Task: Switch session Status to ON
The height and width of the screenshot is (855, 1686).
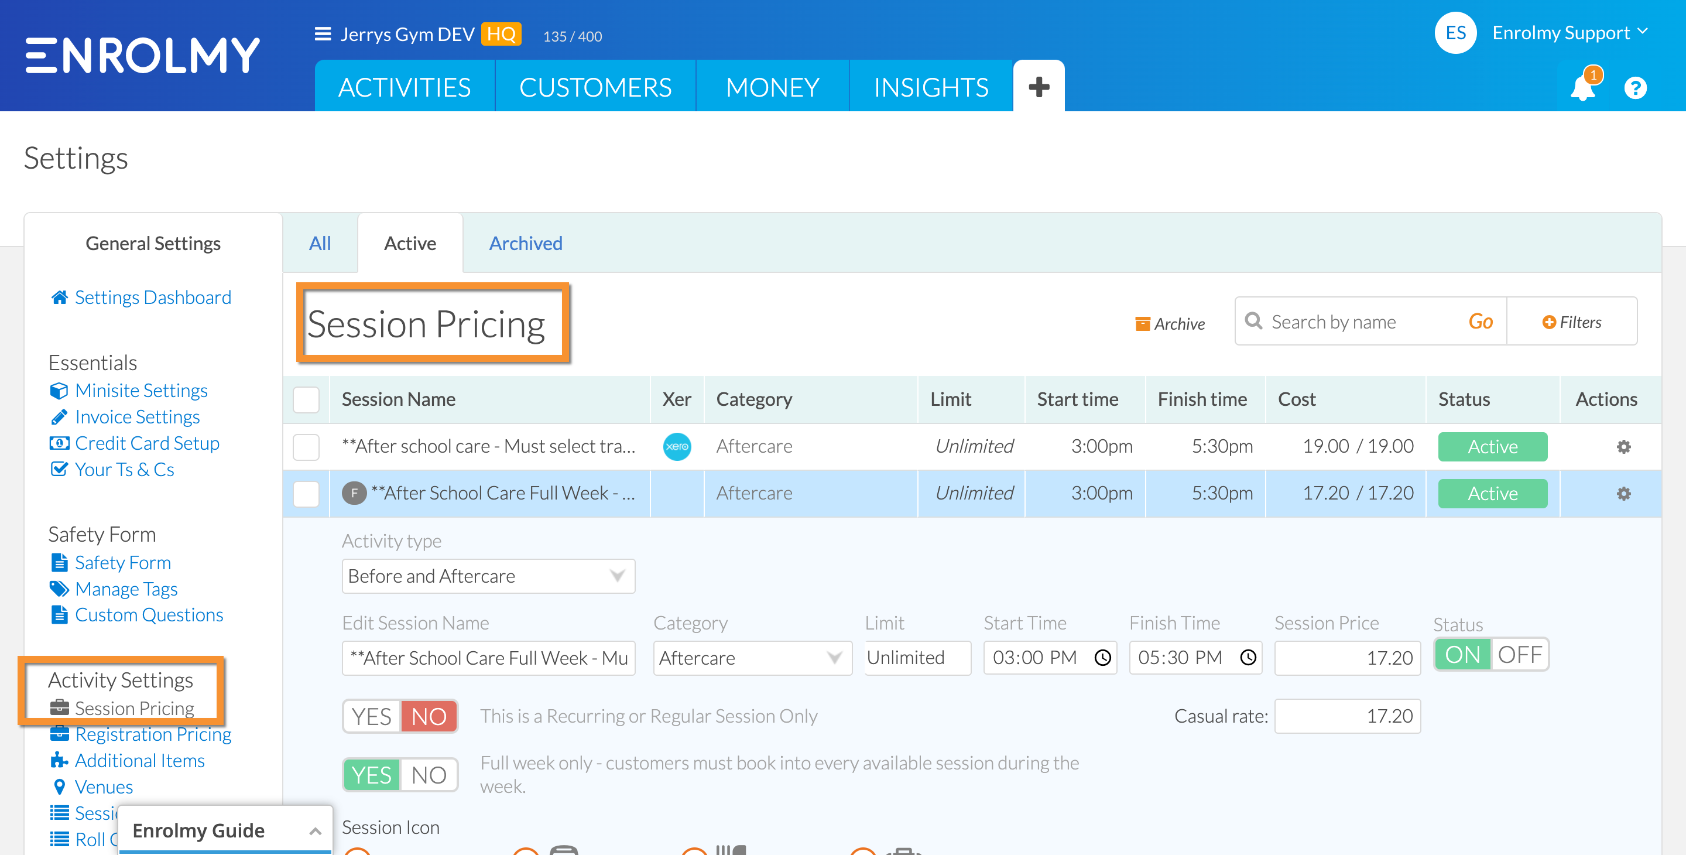Action: click(1462, 654)
